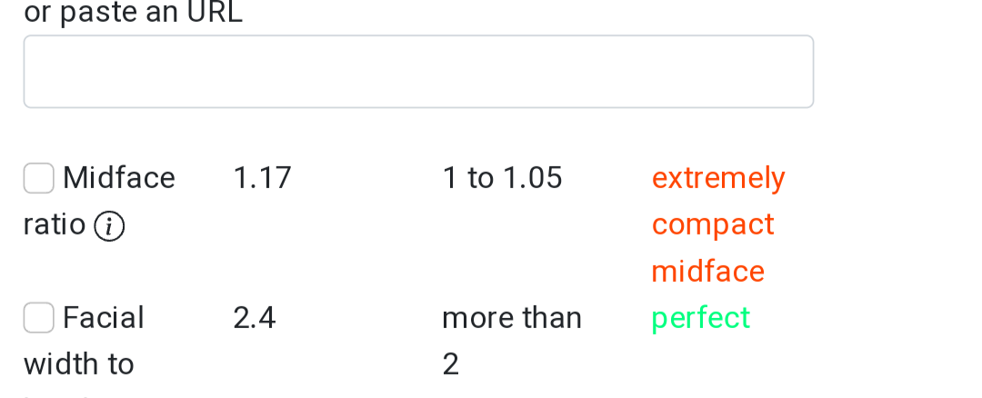Viewport: 982px width, 398px height.
Task: Click the 'Midface' label word beside checkbox
Action: tap(119, 178)
